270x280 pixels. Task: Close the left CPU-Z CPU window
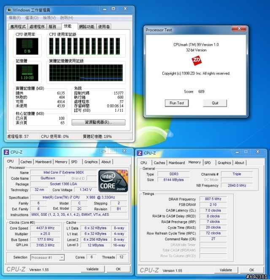click(x=124, y=151)
